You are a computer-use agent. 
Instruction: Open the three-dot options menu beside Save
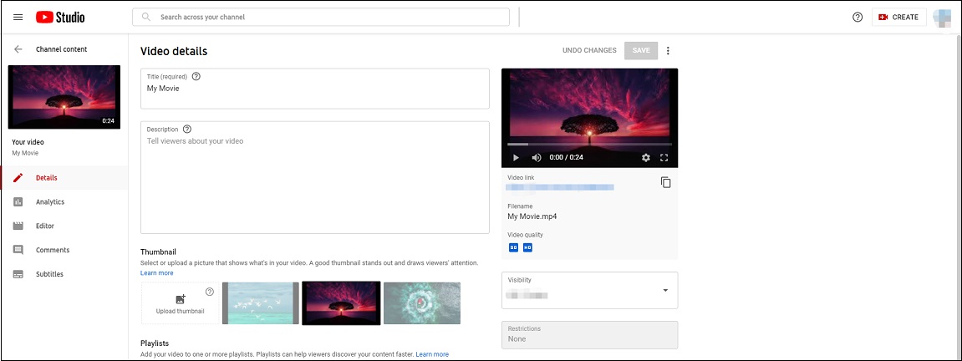point(668,51)
